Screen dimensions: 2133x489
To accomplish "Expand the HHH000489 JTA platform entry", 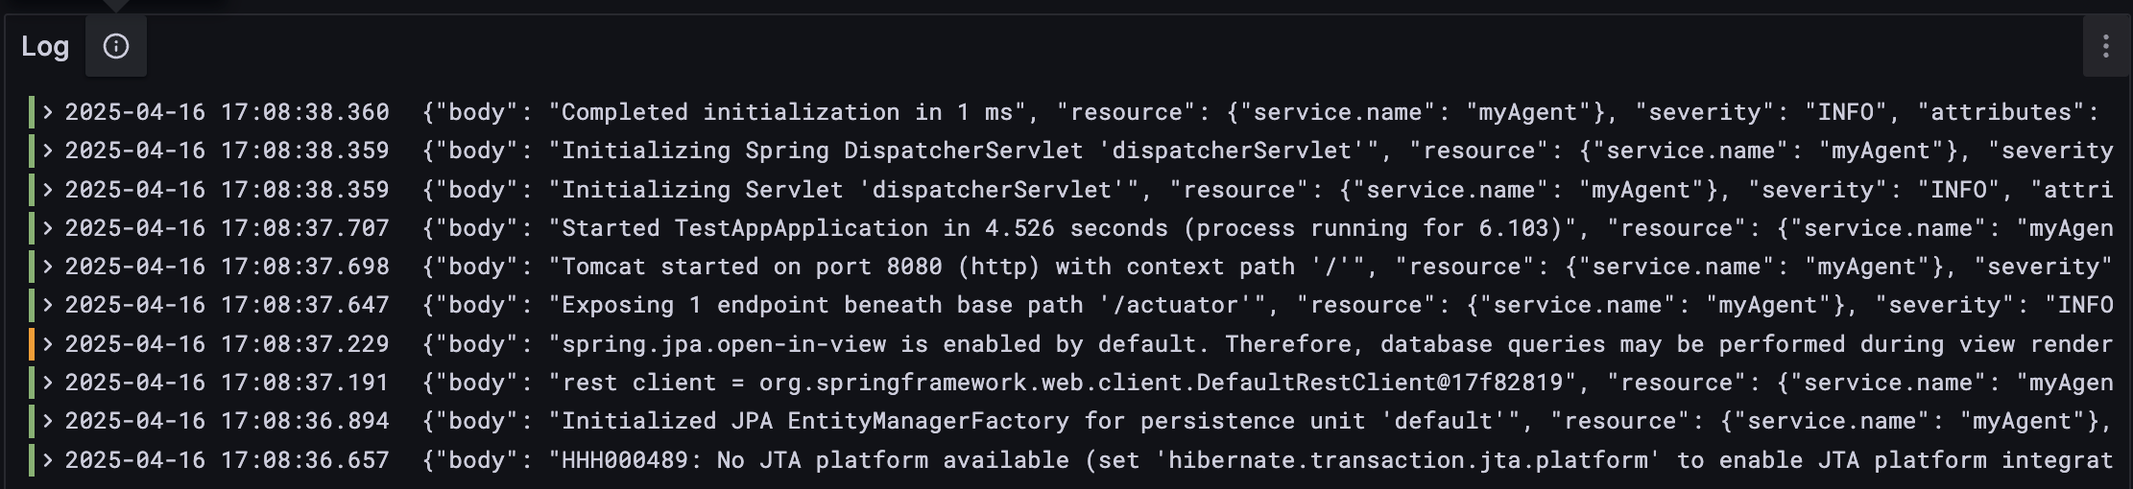I will click(x=47, y=460).
